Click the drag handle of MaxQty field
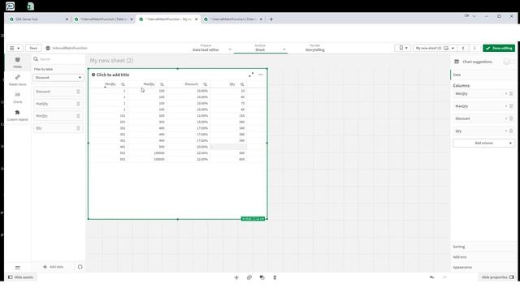This screenshot has height=292, width=520. (78, 104)
